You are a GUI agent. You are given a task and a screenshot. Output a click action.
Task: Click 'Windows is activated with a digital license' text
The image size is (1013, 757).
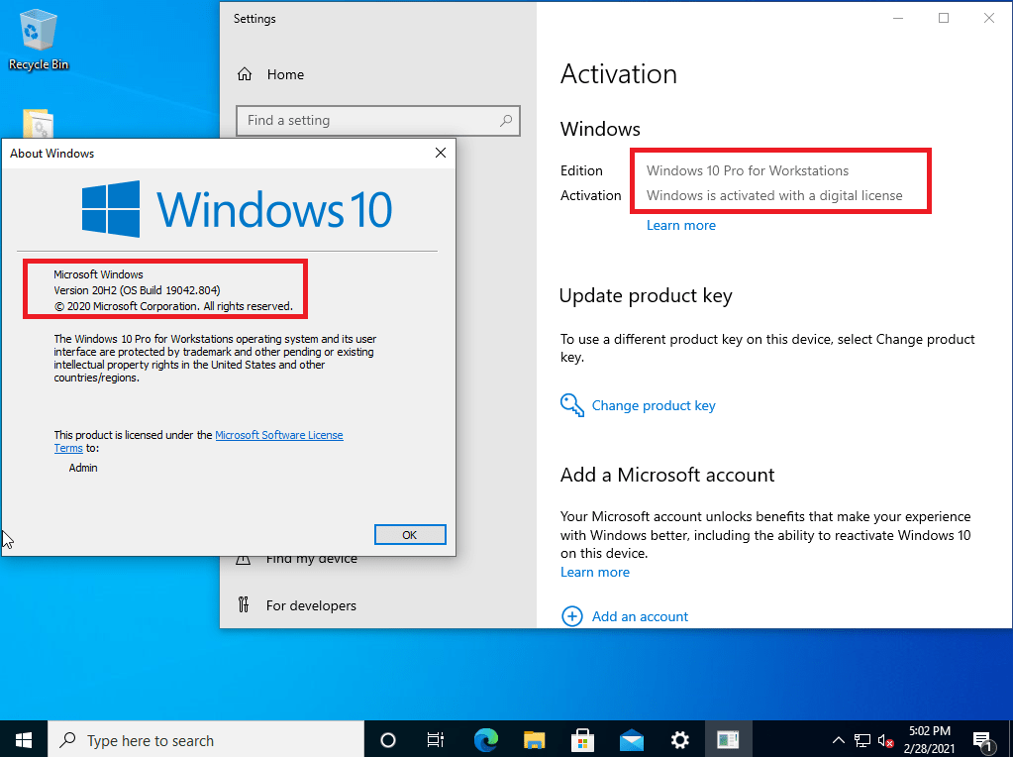click(774, 195)
